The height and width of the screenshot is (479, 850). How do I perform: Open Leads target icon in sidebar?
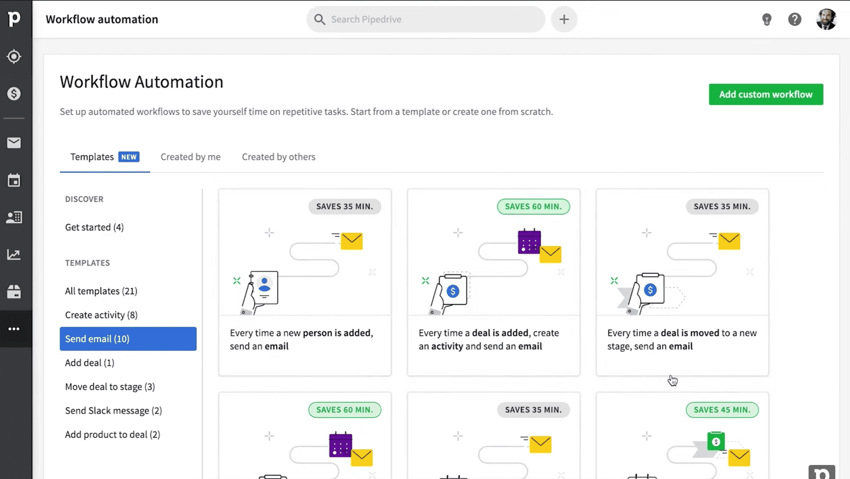(x=14, y=56)
